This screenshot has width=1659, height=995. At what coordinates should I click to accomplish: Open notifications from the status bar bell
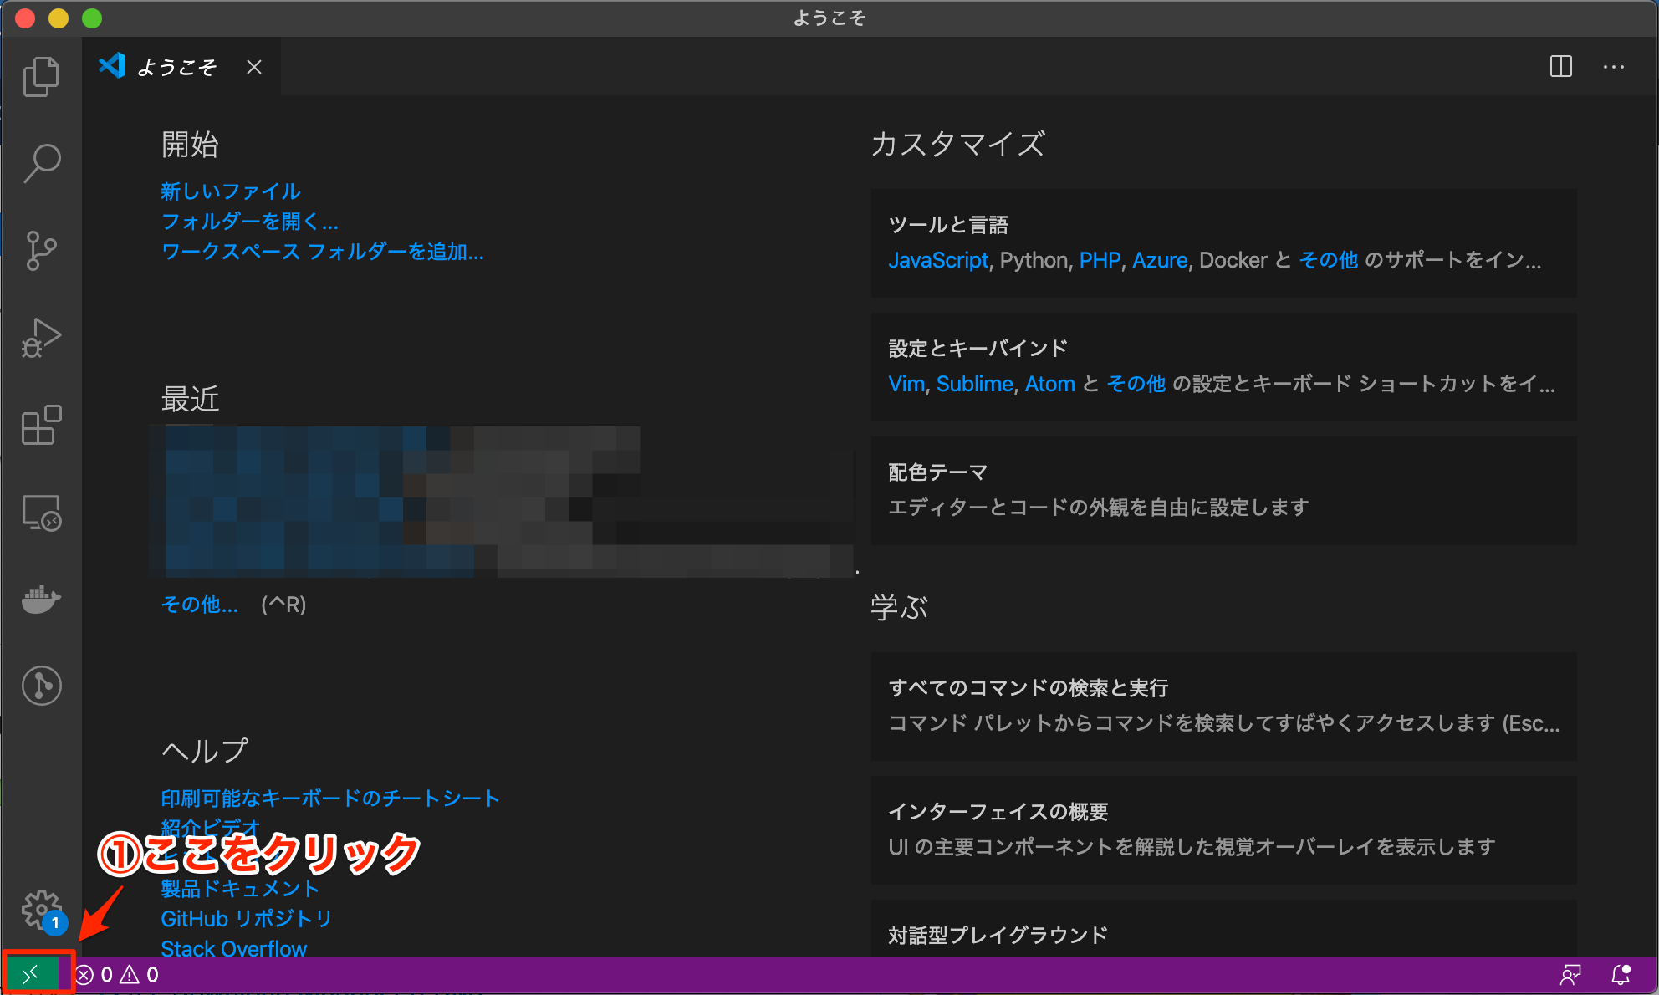[x=1621, y=973]
